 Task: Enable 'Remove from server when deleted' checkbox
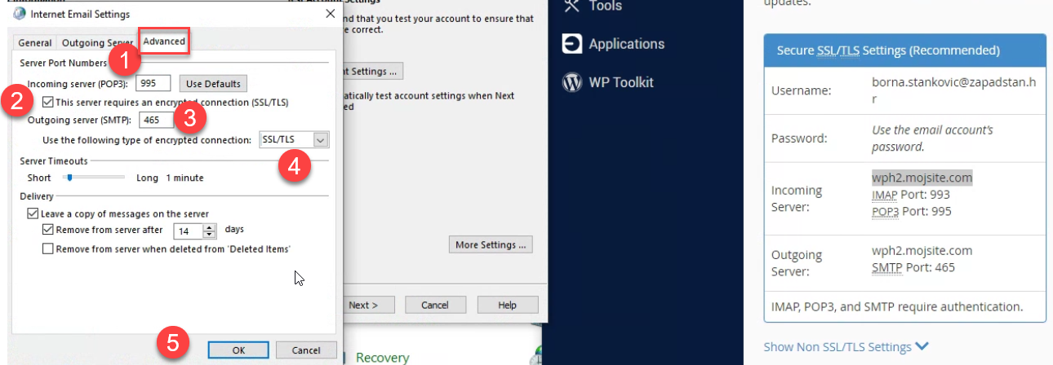coord(48,249)
